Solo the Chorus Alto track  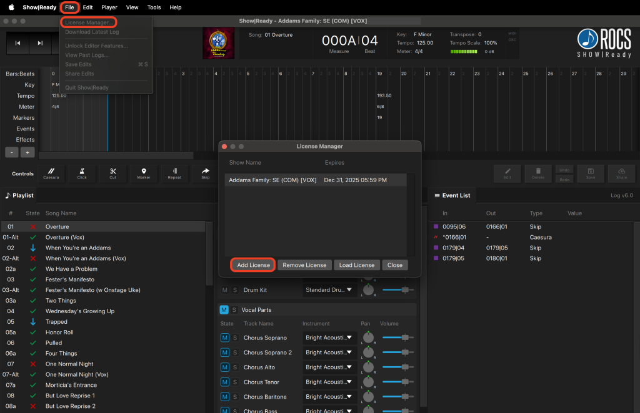point(235,367)
